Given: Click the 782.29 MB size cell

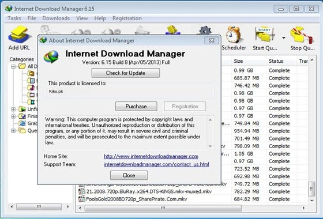Looking at the screenshot, I should click(246, 191).
